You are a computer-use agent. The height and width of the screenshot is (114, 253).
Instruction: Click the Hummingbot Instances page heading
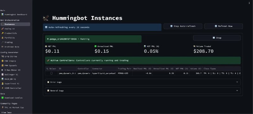tap(87, 18)
